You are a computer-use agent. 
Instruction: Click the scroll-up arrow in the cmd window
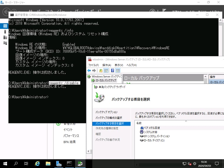(x=220, y=20)
